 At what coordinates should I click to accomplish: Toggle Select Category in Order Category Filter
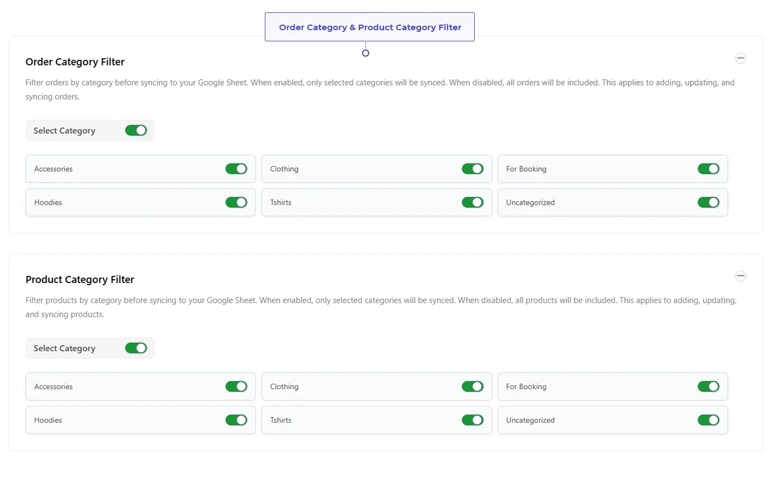(136, 130)
